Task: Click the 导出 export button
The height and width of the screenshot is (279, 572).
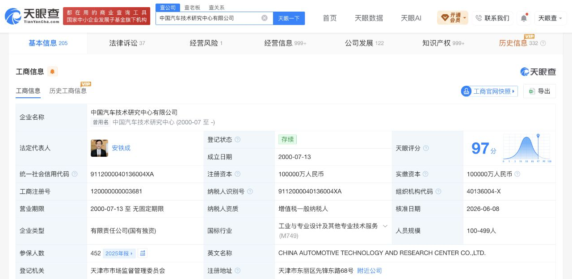Action: [539, 91]
